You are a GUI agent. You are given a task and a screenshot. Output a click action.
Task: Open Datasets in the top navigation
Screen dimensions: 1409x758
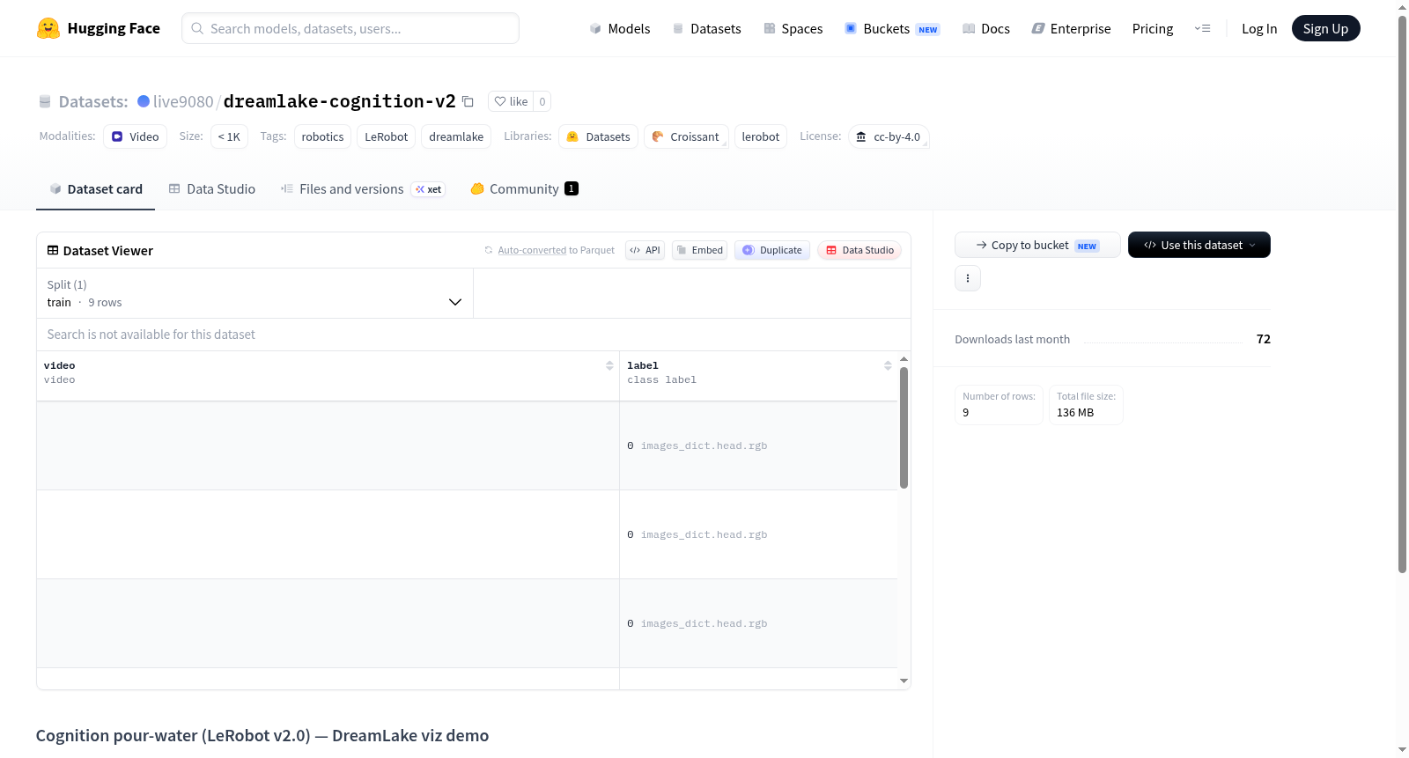[x=706, y=28]
